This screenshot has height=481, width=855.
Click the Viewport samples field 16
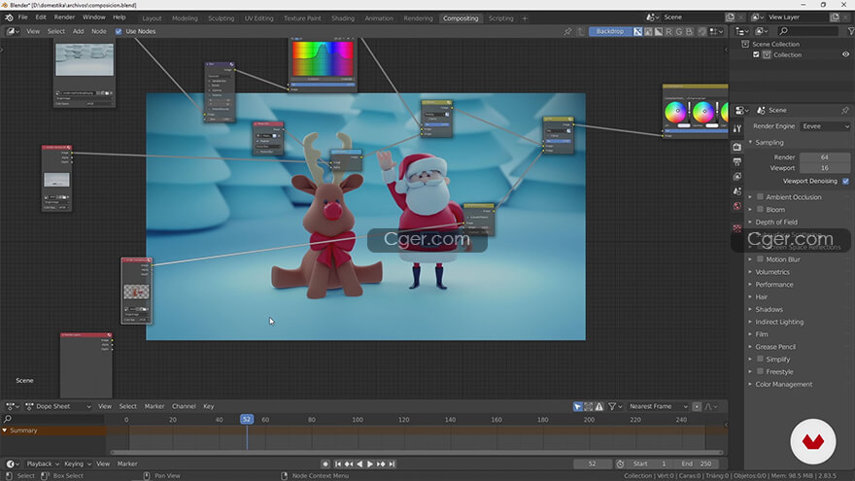(x=825, y=168)
